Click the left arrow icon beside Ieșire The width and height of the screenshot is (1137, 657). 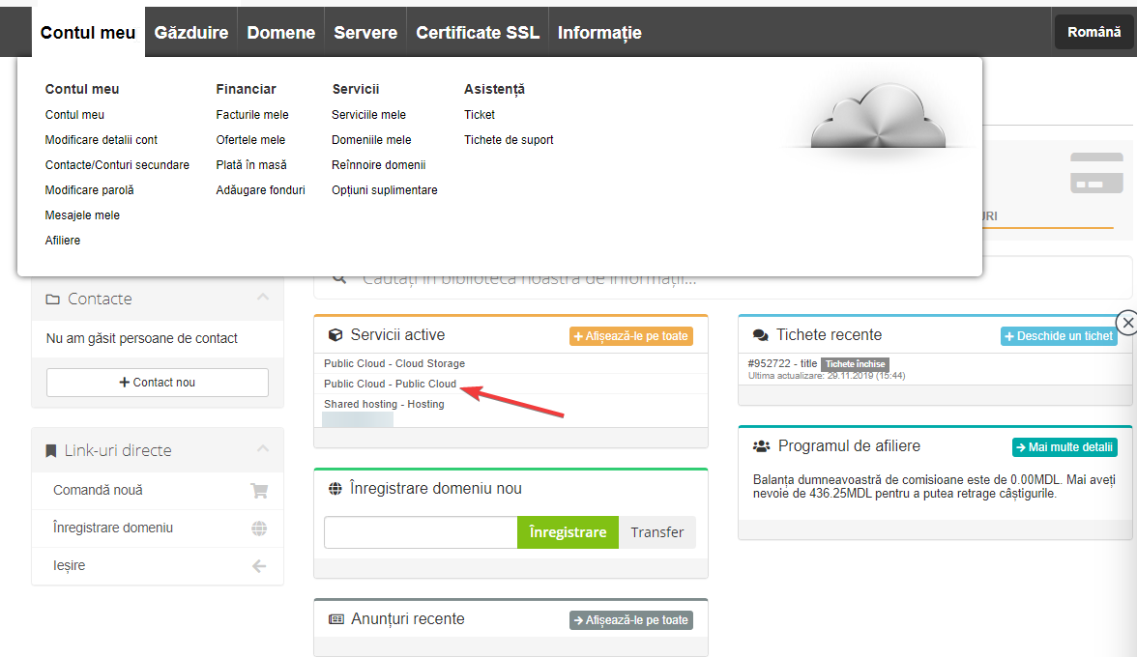pyautogui.click(x=259, y=566)
